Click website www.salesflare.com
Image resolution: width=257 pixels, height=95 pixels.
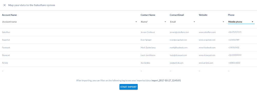207,32
